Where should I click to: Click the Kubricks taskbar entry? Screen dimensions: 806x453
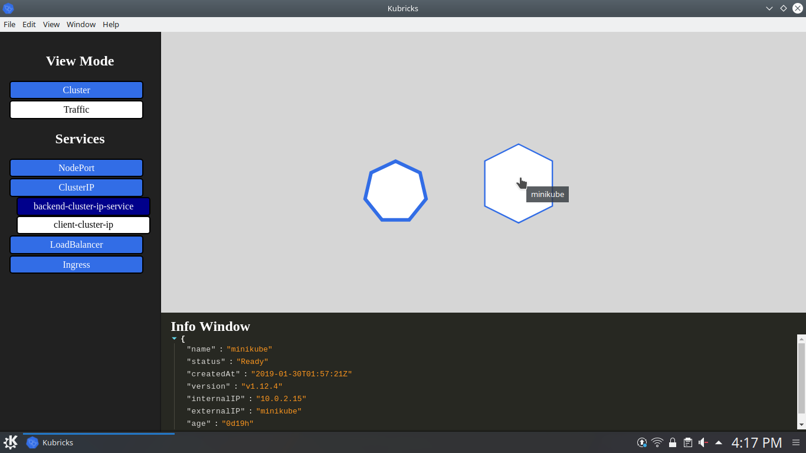click(x=99, y=442)
